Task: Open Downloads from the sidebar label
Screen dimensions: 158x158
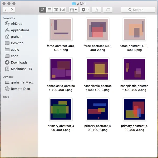Action: 19,62
